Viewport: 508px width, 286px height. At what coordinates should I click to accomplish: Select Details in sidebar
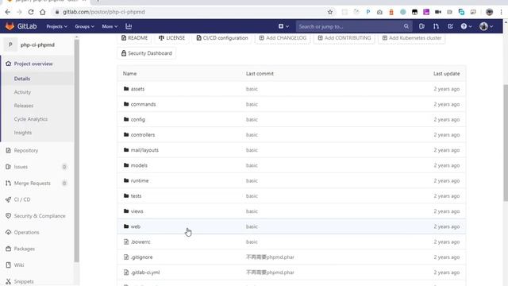click(x=22, y=79)
